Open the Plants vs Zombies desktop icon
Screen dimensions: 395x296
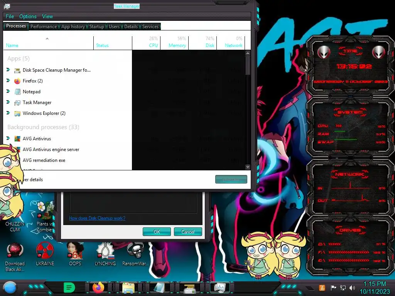45,217
